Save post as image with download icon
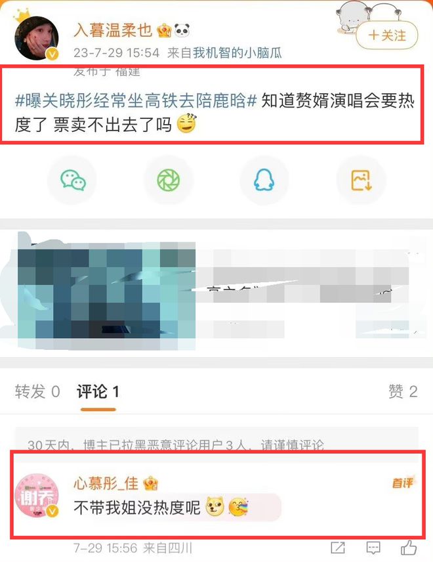The height and width of the screenshot is (562, 433). [x=361, y=181]
